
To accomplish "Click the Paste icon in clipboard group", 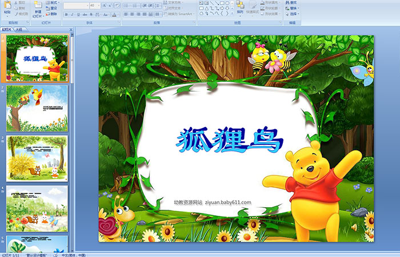I will [x=8, y=7].
